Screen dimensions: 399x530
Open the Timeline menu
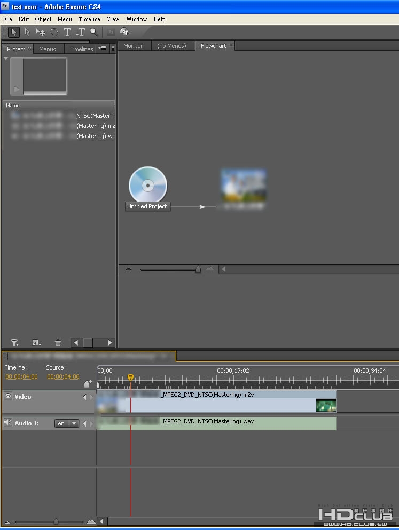pos(89,19)
